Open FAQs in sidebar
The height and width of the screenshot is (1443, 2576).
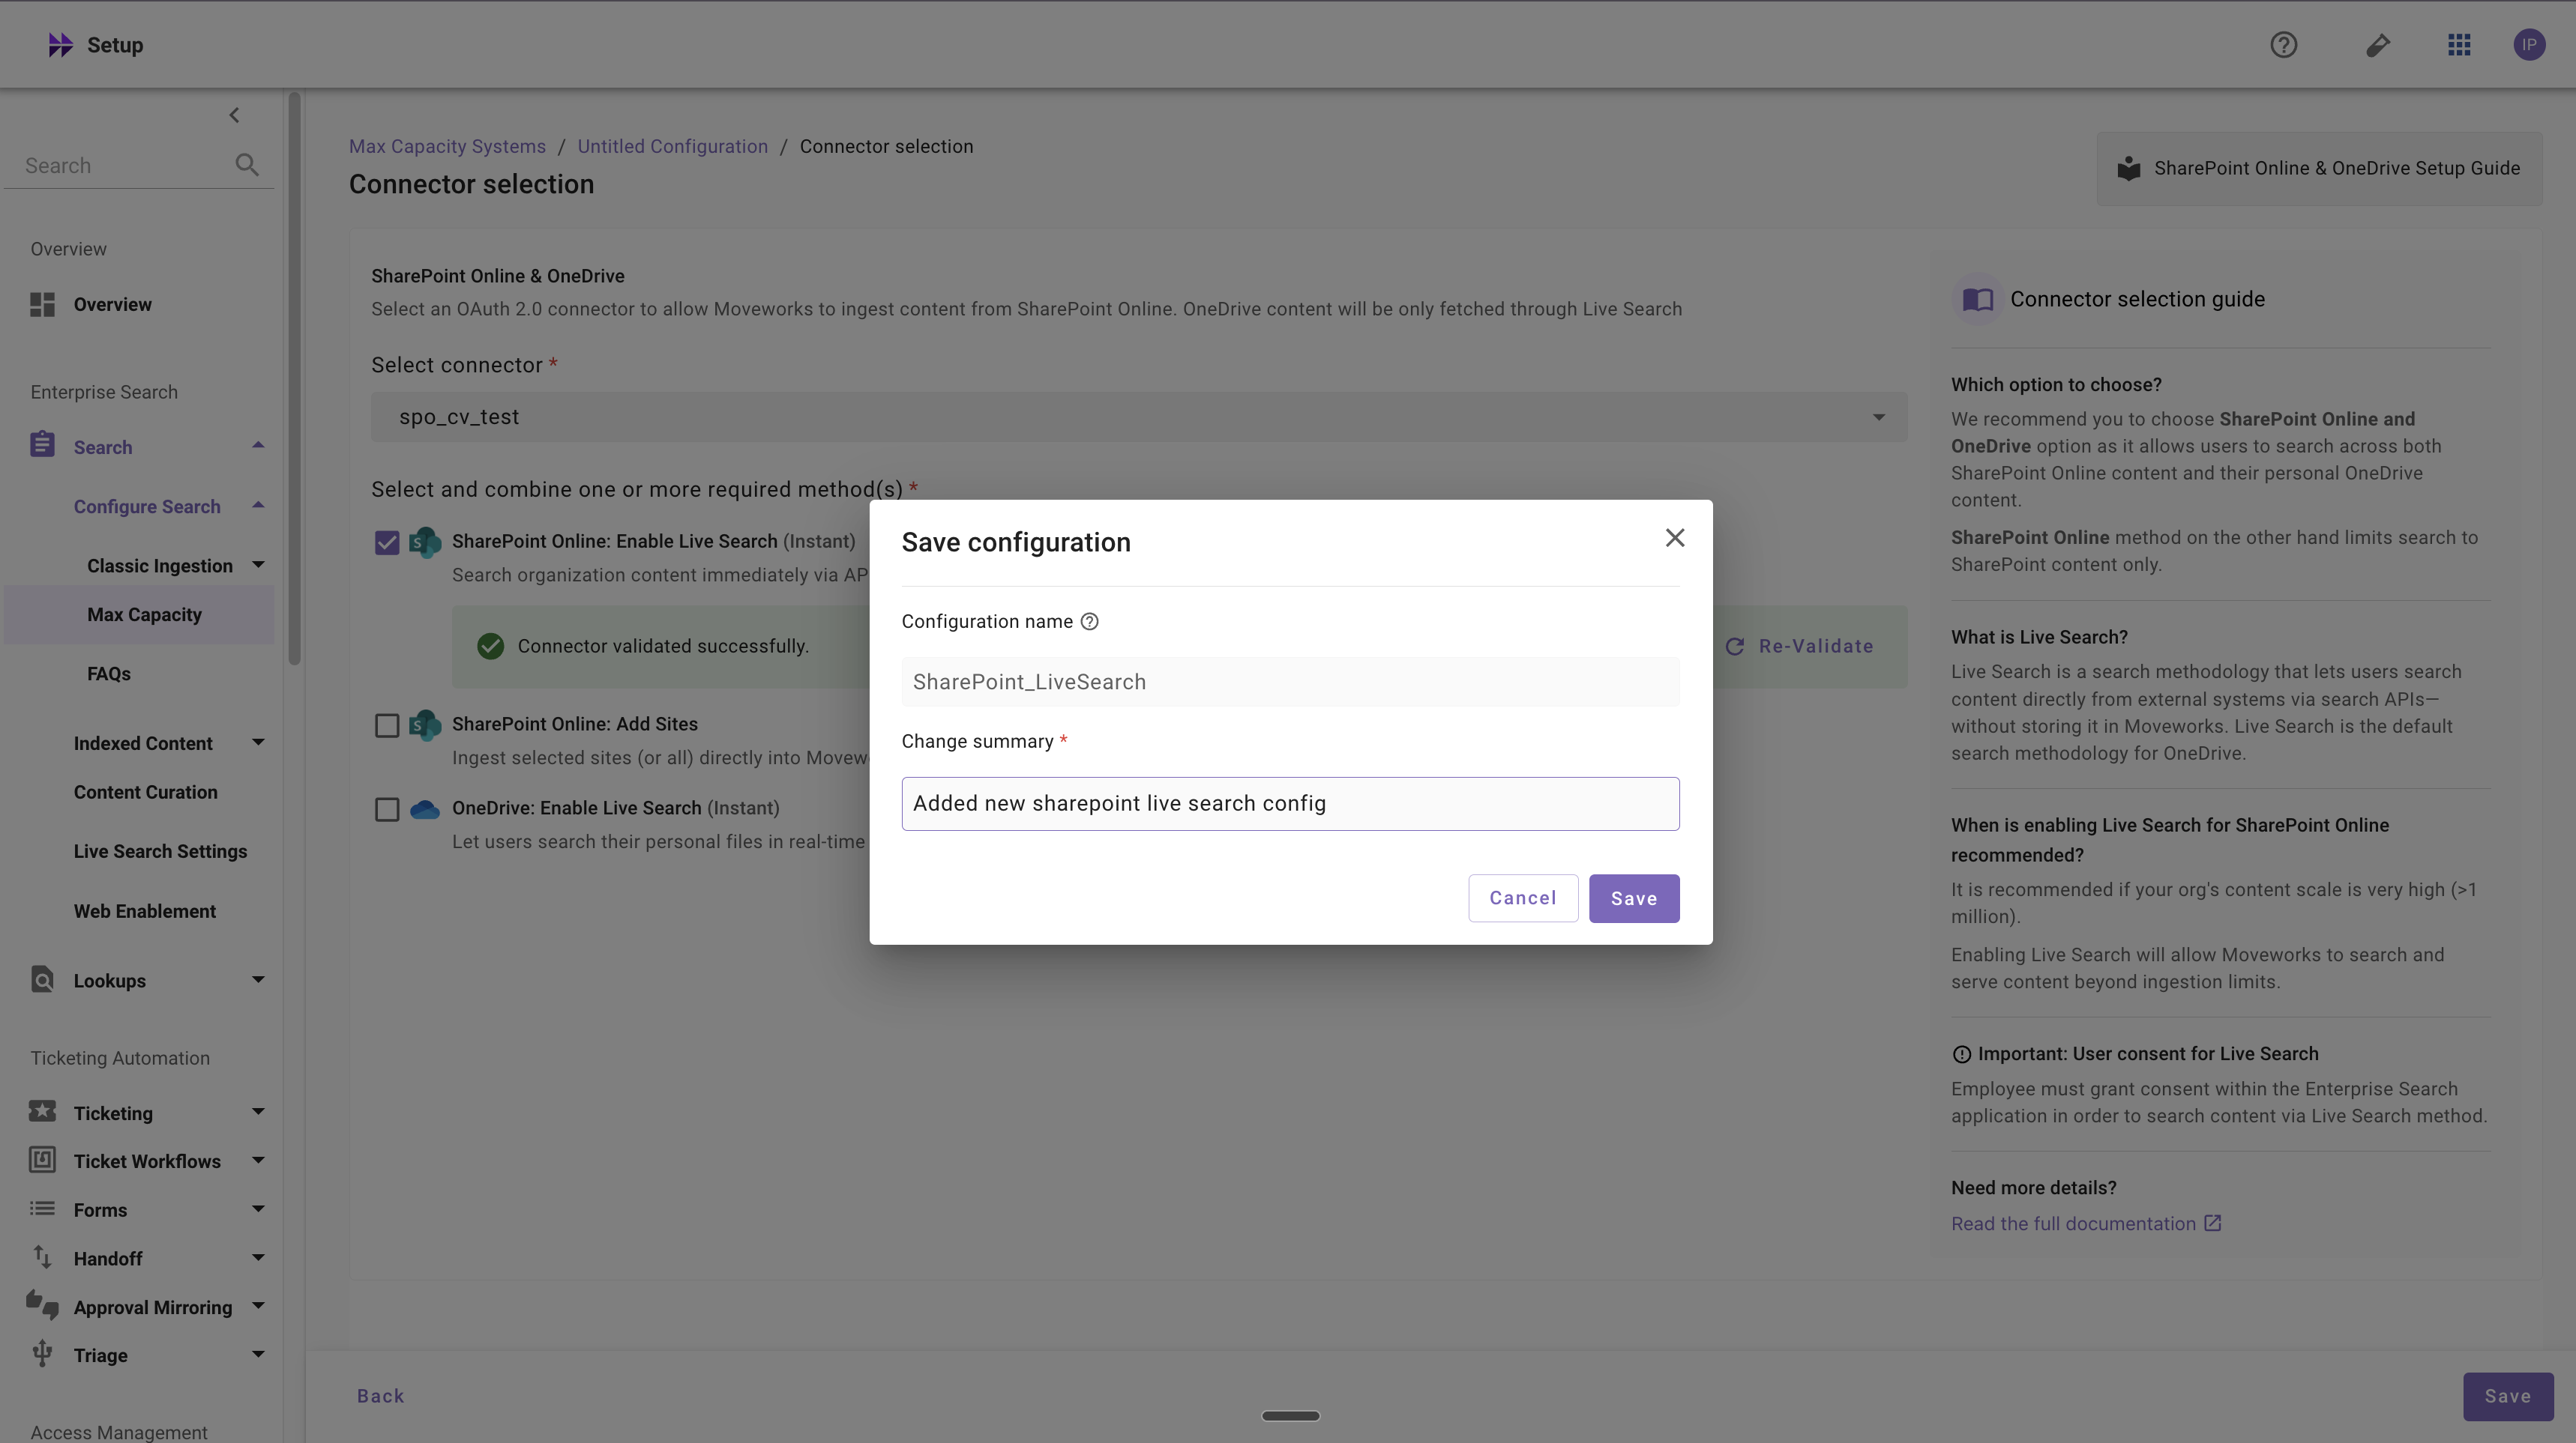click(x=109, y=674)
